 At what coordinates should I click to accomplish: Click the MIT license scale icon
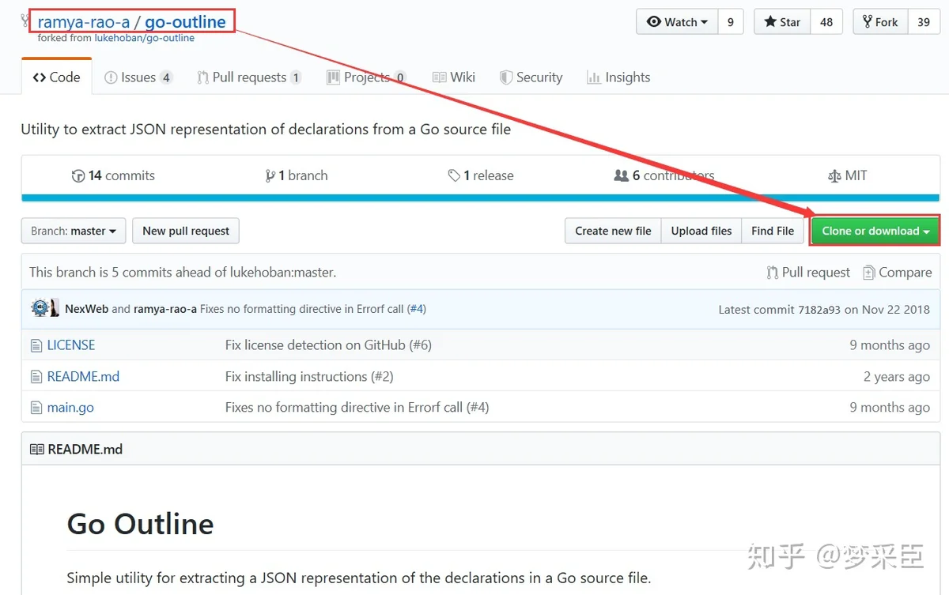pos(834,176)
